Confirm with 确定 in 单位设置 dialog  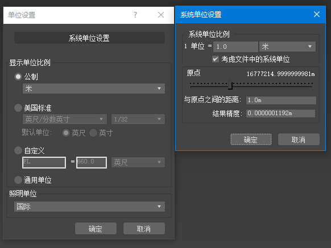(96, 229)
